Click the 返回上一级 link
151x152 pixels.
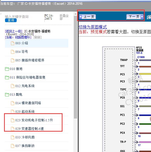tap(14, 31)
